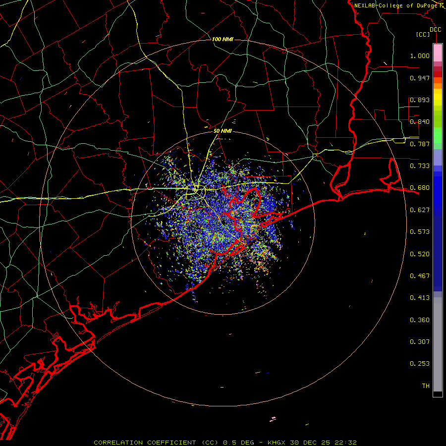Click the DCC label above the color scale

pyautogui.click(x=435, y=30)
